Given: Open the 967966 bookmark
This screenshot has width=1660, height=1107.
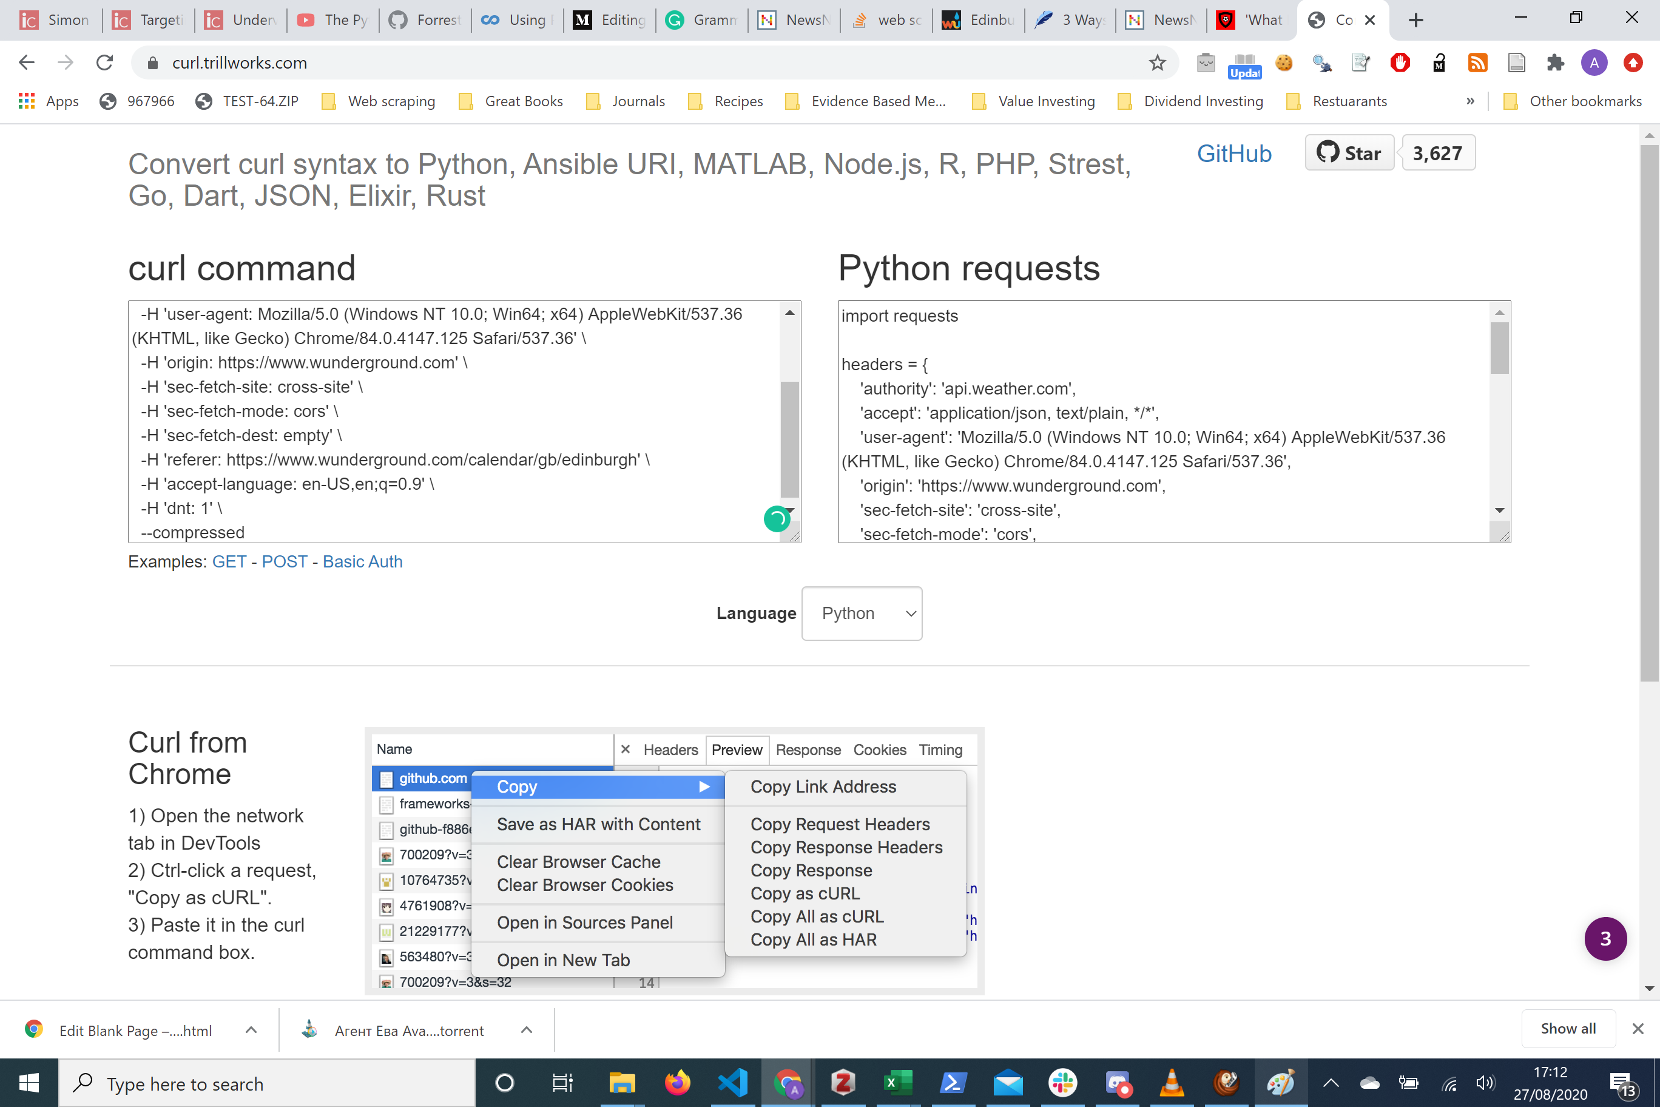Looking at the screenshot, I should tap(138, 102).
